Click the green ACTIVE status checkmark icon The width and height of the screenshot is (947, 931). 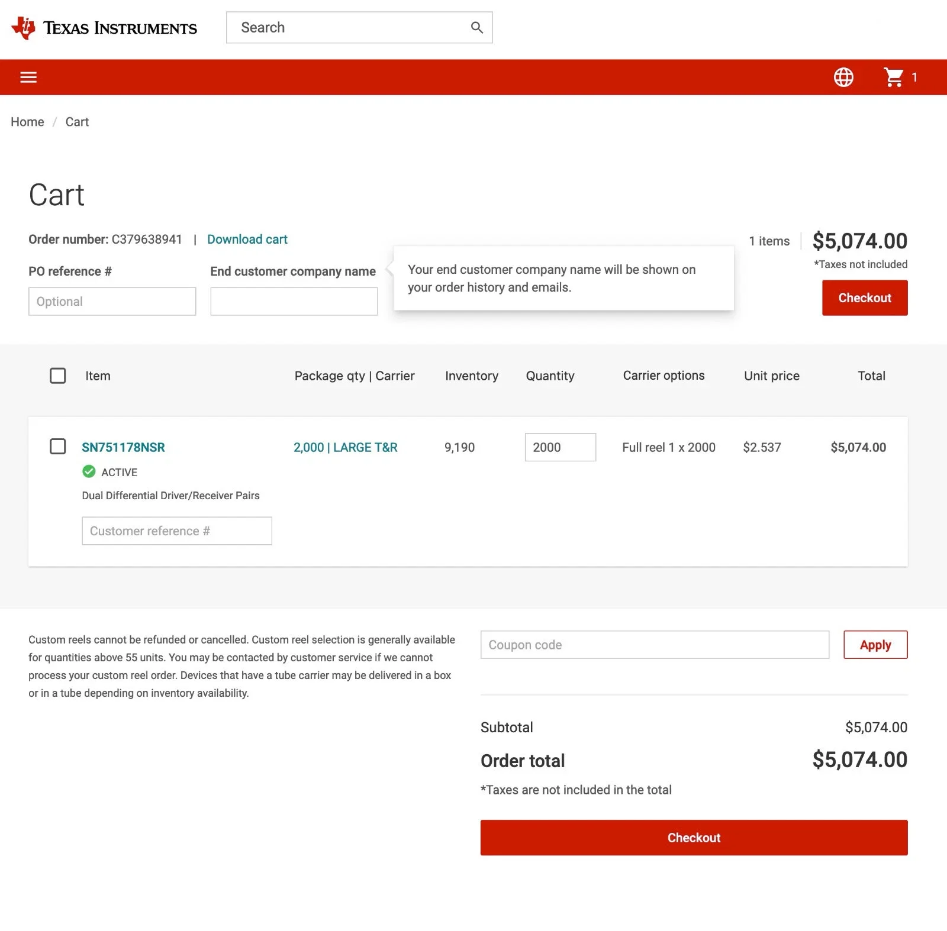(x=89, y=471)
